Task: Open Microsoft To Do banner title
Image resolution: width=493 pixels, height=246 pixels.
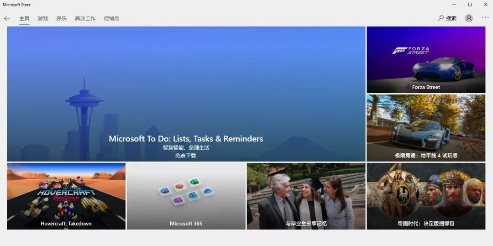Action: (x=186, y=139)
